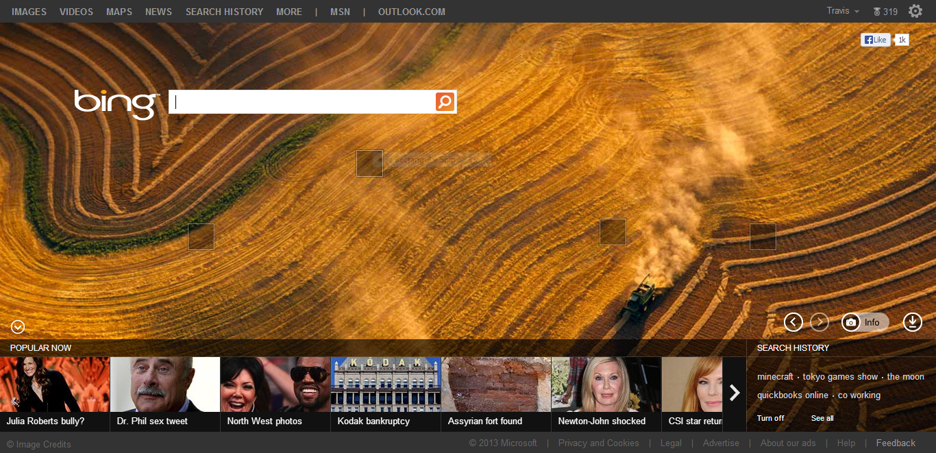This screenshot has width=936, height=453.
Task: Focus the Bing search input box
Action: (302, 102)
